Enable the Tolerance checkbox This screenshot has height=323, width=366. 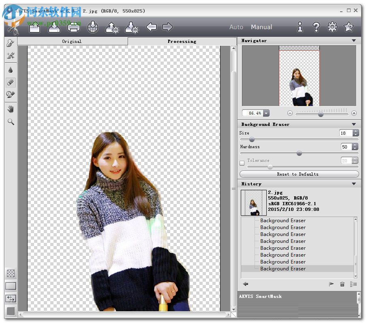(x=242, y=163)
